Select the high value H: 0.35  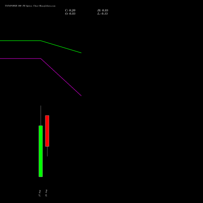(x=103, y=11)
